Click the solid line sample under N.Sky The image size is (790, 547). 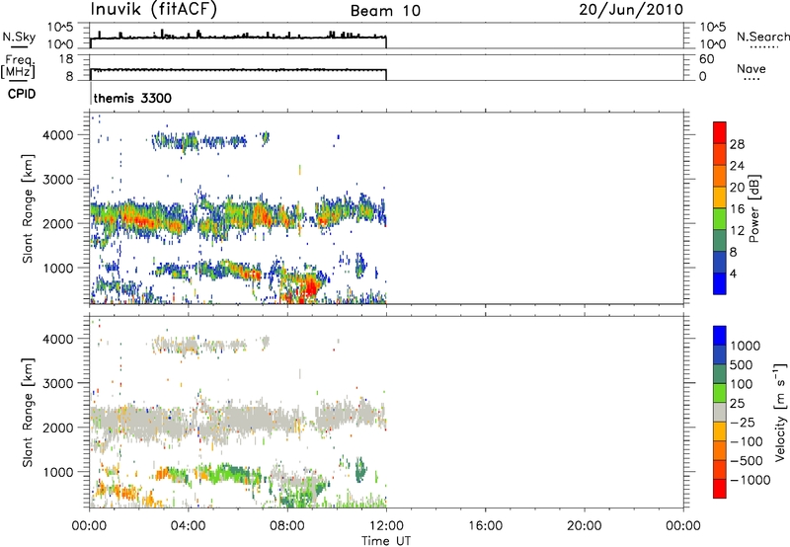point(19,46)
